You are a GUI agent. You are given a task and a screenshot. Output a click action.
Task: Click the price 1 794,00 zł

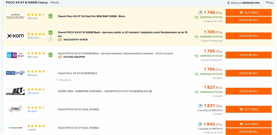(x=213, y=69)
